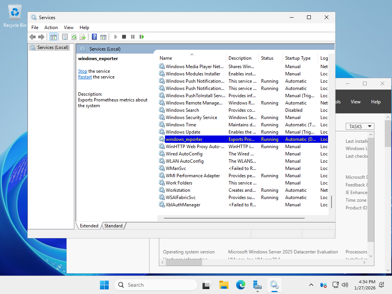
Task: Sort services by the Startup Type column
Action: (x=298, y=58)
